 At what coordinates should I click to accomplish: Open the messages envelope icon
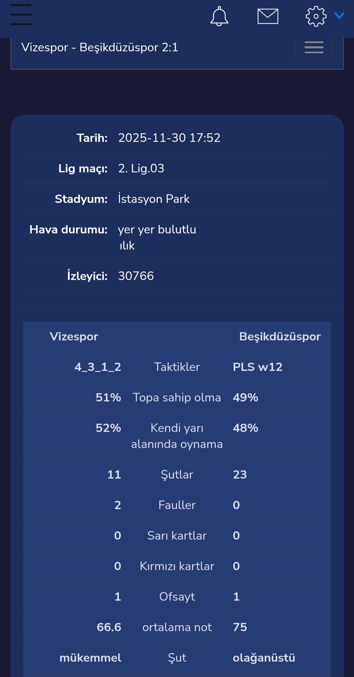pos(268,16)
